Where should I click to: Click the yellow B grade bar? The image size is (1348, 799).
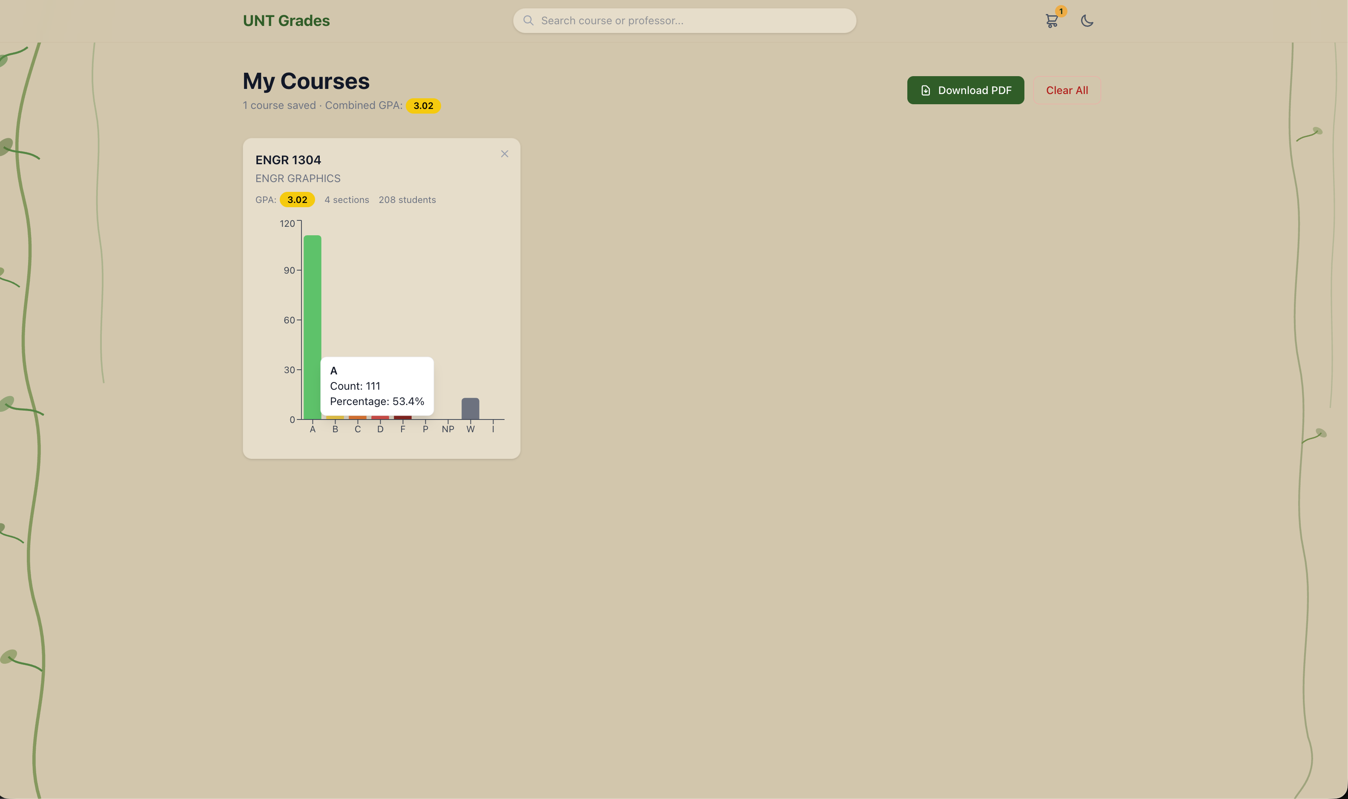click(335, 418)
